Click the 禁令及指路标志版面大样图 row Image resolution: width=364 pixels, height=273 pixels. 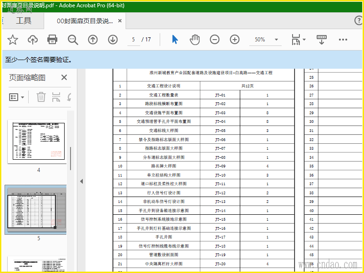203,140
